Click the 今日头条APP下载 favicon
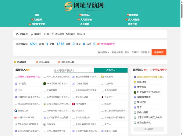183x136 pixels. pos(16,118)
